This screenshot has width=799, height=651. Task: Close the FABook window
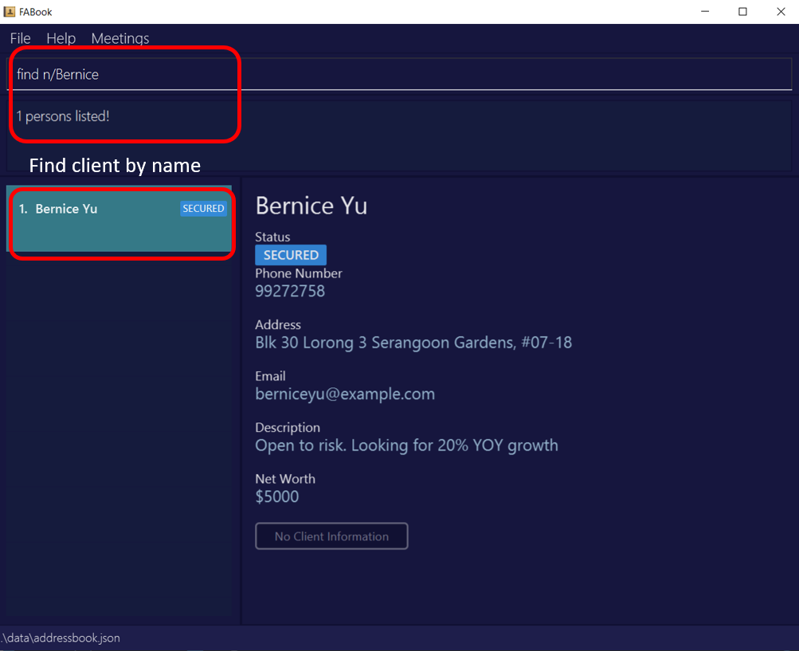(781, 11)
